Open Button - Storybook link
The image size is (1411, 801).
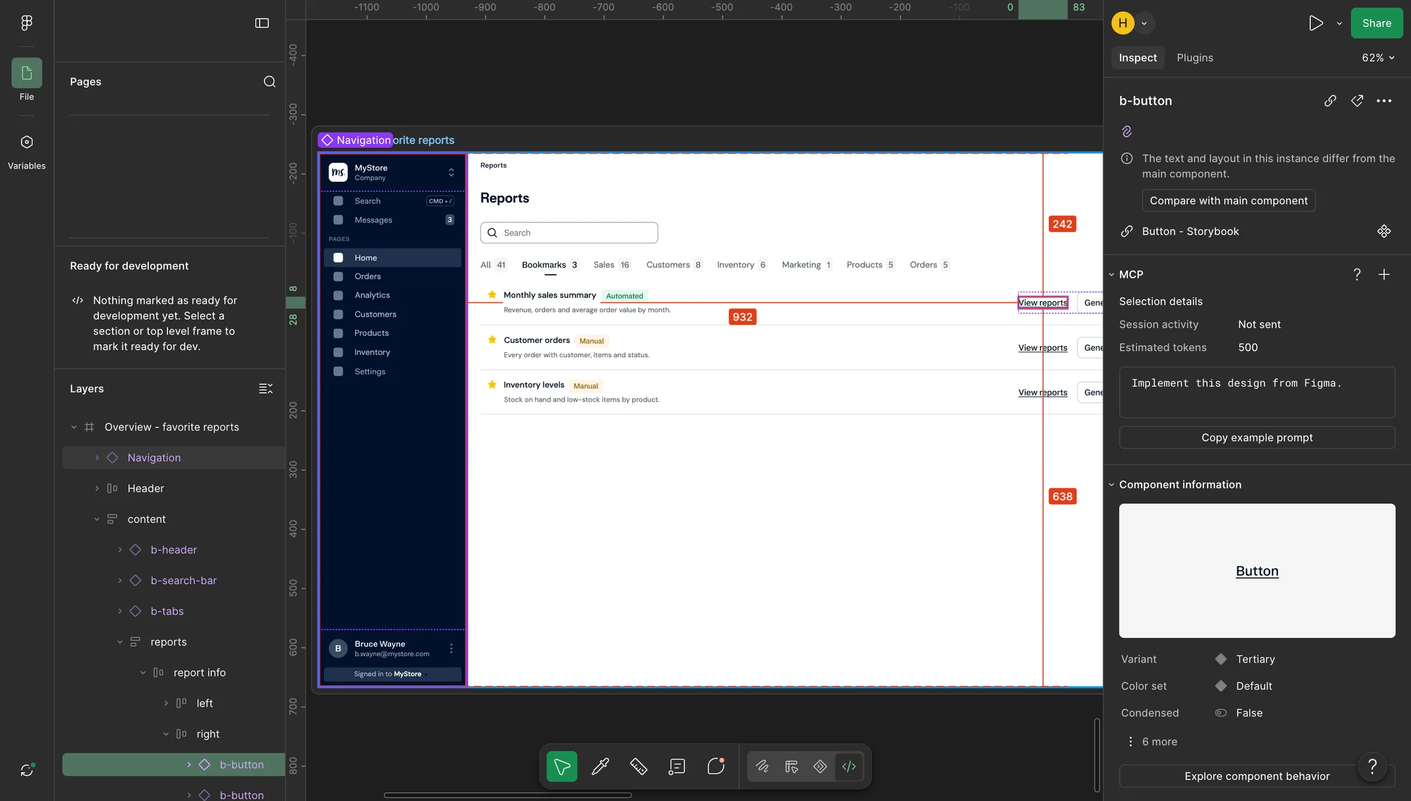click(x=1190, y=231)
